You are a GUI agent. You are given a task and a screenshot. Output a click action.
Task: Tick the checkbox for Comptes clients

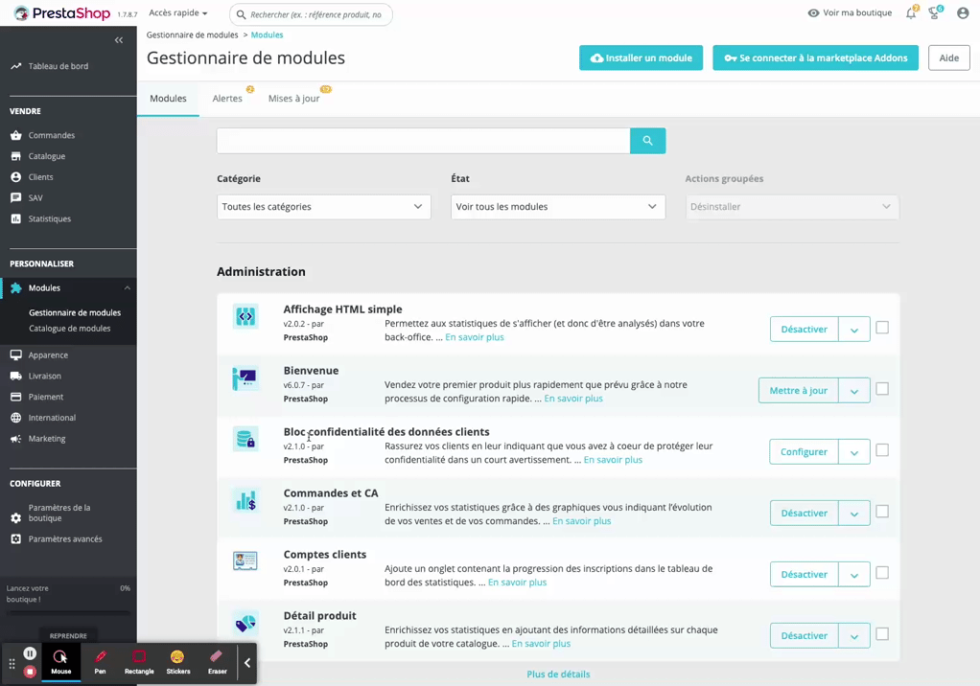(x=882, y=572)
